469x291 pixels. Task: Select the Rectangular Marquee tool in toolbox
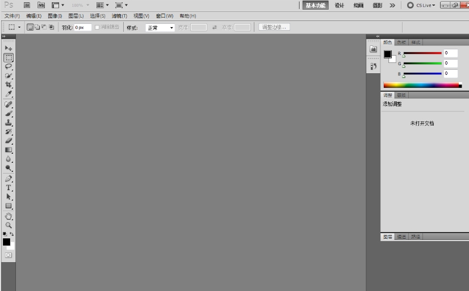click(x=9, y=57)
